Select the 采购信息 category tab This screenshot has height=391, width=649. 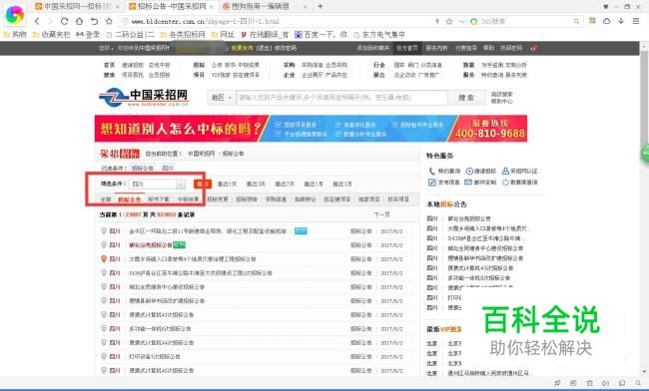point(276,199)
